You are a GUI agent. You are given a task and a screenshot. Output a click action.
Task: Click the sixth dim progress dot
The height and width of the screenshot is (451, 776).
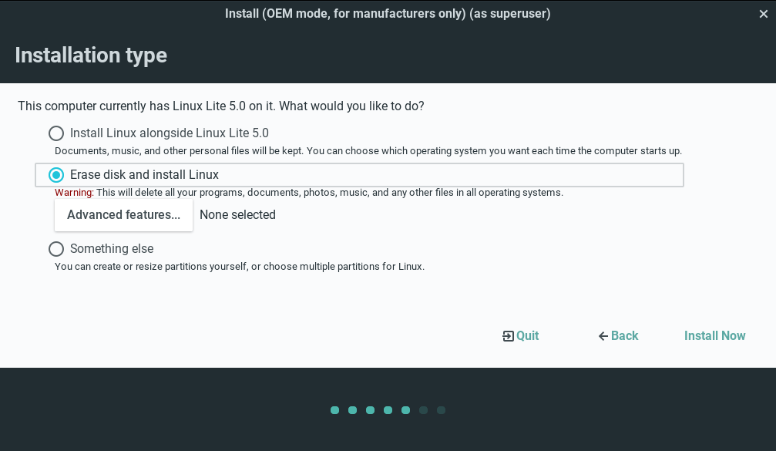[x=423, y=410]
